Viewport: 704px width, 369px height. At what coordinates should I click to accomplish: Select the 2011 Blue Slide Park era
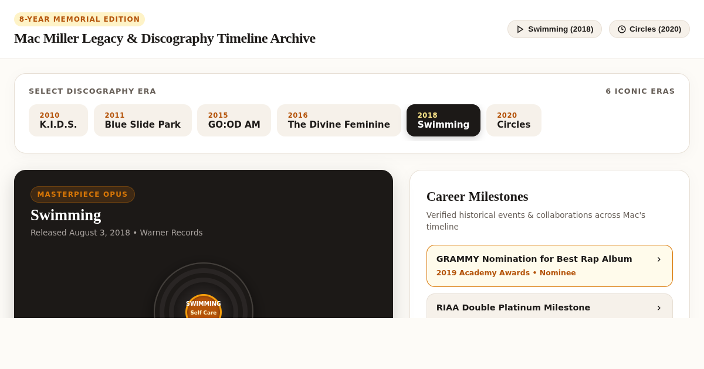(143, 120)
